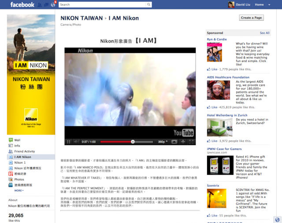Open Friend Activity in sidebar
Screen dimensions: 282x223
click(25, 151)
